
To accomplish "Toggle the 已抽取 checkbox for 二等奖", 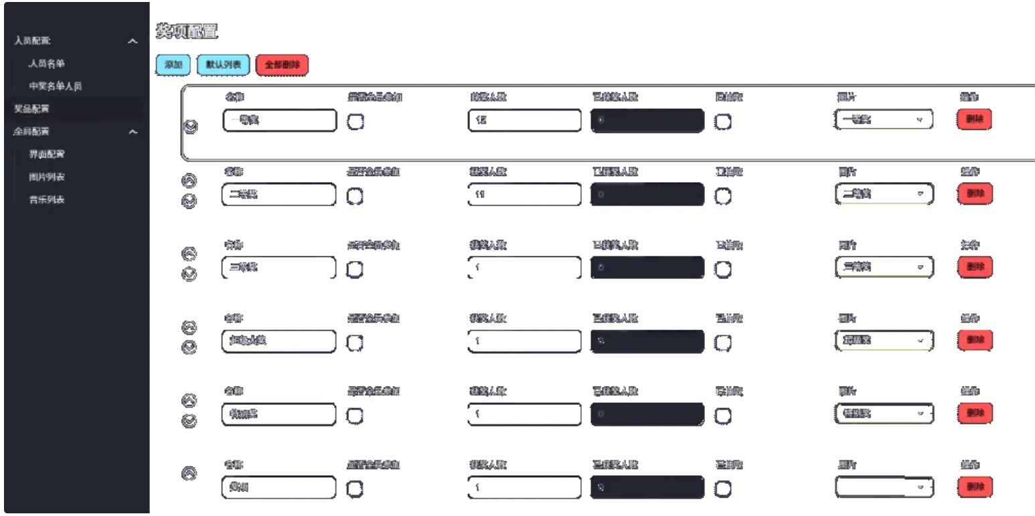I will tap(723, 195).
